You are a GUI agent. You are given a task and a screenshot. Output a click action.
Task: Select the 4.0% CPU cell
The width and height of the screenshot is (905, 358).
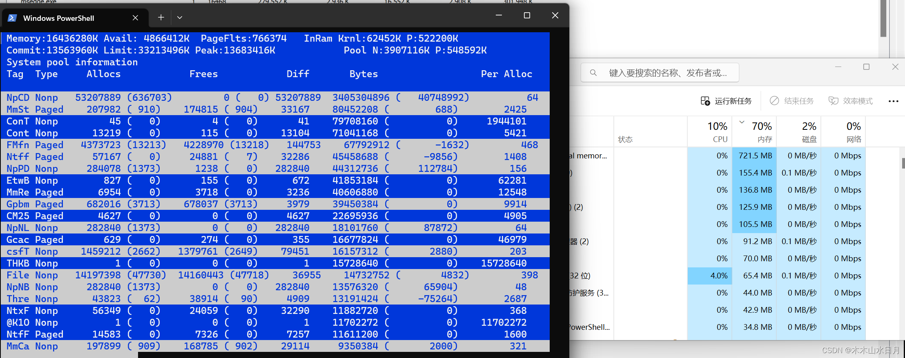tap(709, 276)
